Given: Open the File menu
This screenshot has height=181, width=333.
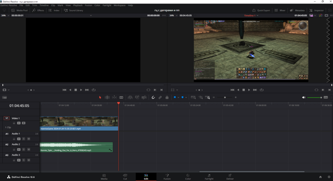Looking at the screenshot, I should tap(21, 5).
